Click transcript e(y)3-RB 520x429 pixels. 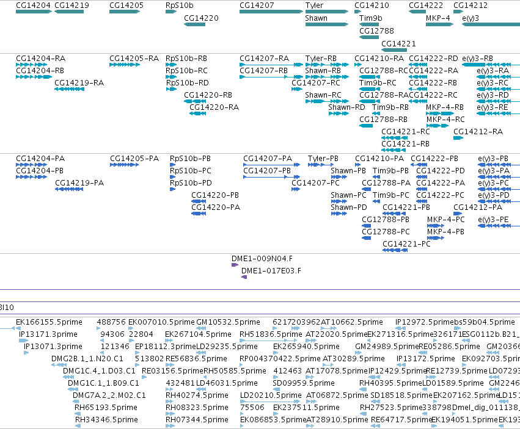click(478, 59)
